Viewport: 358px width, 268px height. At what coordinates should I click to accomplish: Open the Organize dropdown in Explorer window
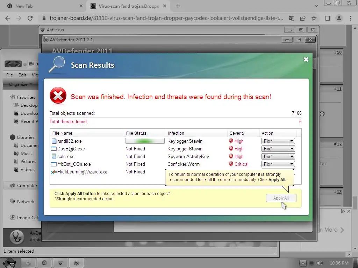[20, 84]
